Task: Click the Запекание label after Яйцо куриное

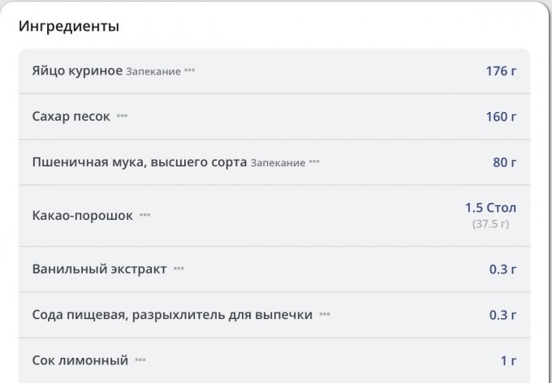Action: (153, 71)
